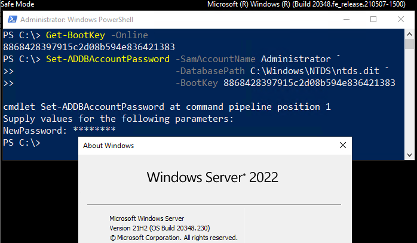417x243 pixels.
Task: Click the NewPassword masked asterisks
Action: pos(94,130)
